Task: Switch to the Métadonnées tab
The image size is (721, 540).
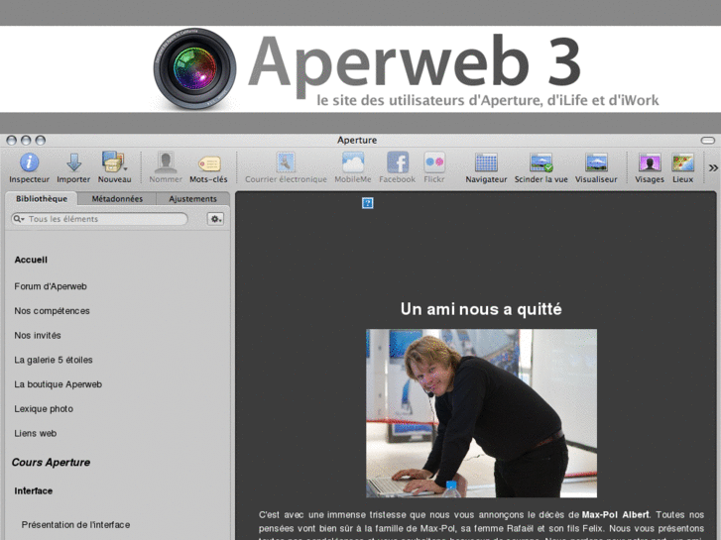Action: (117, 198)
